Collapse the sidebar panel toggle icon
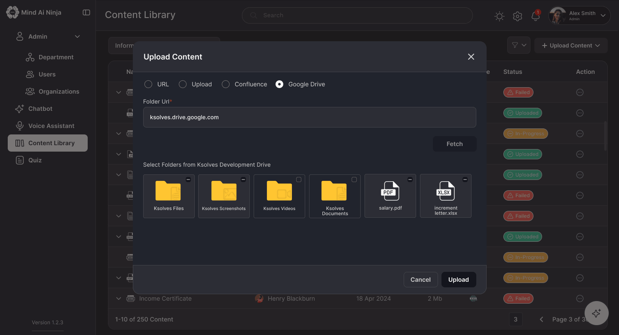This screenshot has width=619, height=335. click(86, 12)
